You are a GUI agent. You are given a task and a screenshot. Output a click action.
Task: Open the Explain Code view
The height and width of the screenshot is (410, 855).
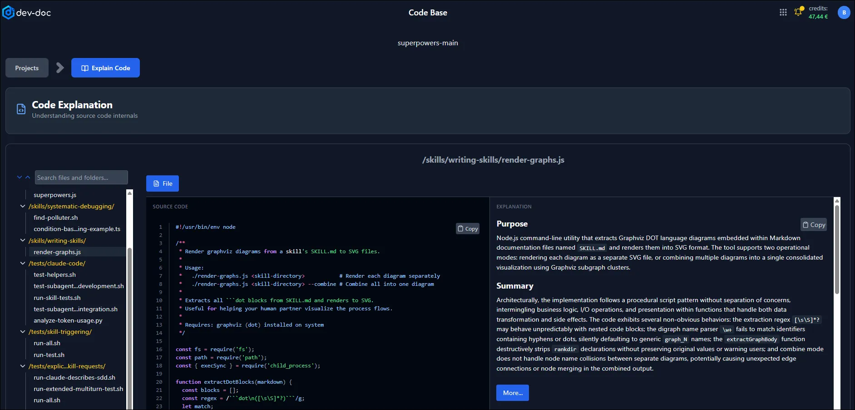[105, 68]
